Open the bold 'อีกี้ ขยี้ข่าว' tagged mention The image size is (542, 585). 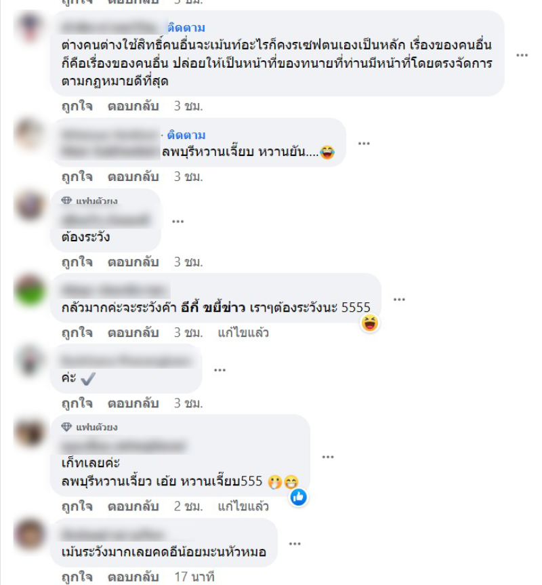pyautogui.click(x=213, y=308)
